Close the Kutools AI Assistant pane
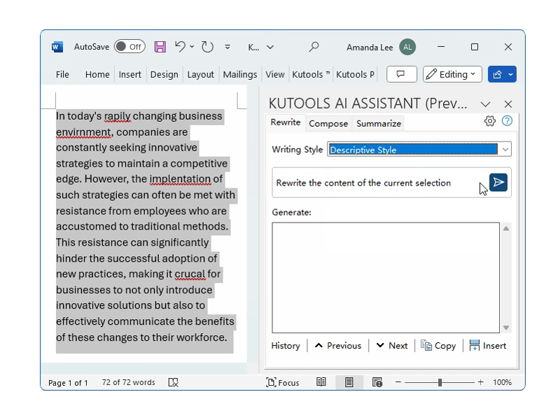 tap(508, 104)
